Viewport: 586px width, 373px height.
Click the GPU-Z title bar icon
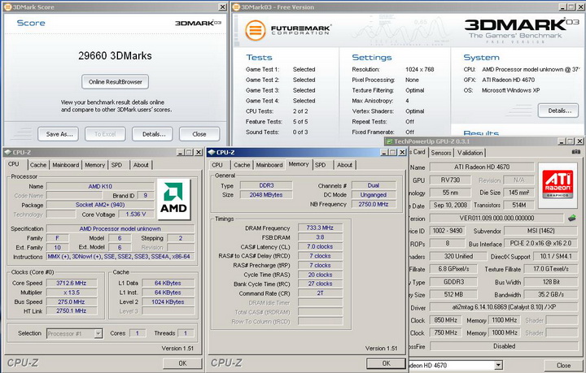(389, 141)
